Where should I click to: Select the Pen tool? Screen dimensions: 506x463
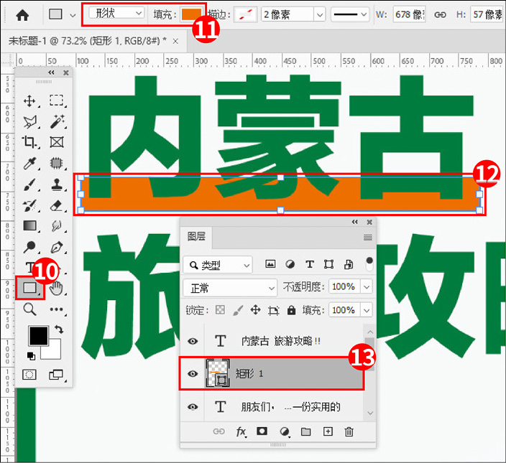point(57,248)
